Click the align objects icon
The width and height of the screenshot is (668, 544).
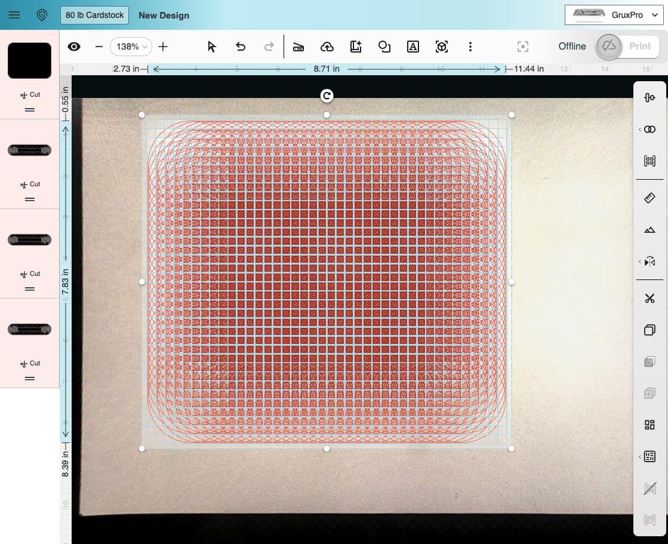[649, 97]
